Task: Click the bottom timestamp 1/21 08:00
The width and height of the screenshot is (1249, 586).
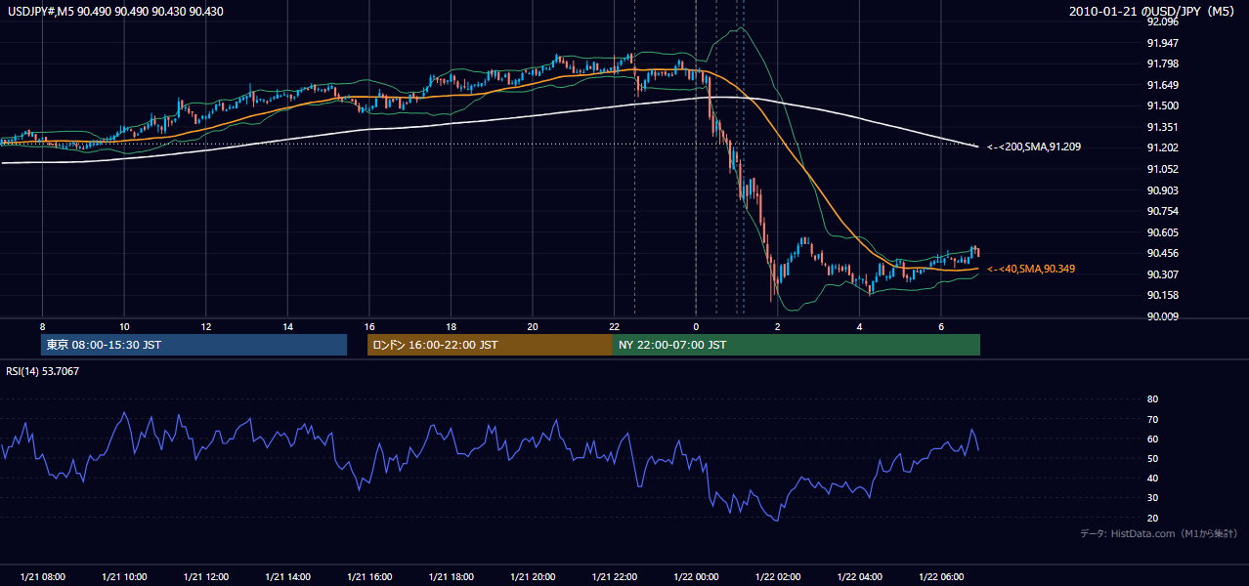Action: pyautogui.click(x=42, y=576)
